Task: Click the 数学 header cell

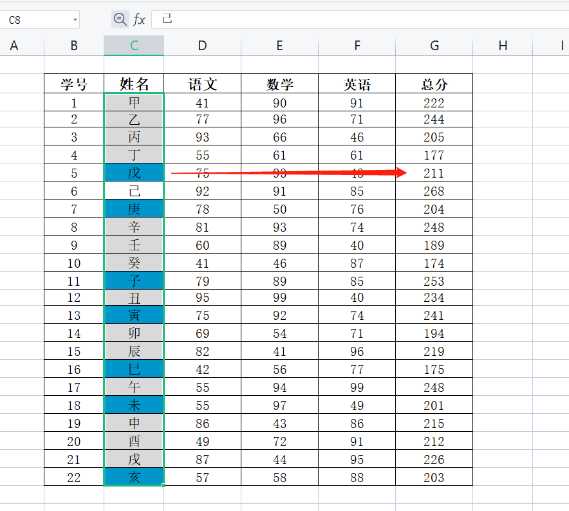Action: [280, 84]
